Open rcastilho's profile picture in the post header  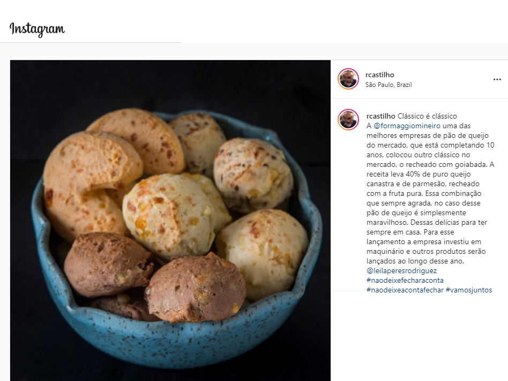pos(348,79)
